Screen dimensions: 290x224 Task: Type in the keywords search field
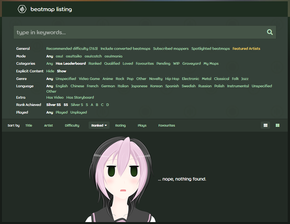140,32
